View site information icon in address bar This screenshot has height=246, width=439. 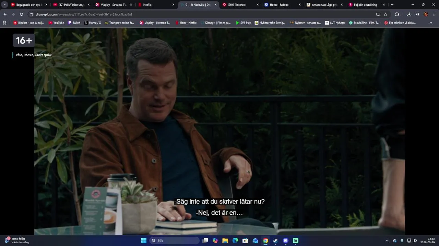[31, 14]
